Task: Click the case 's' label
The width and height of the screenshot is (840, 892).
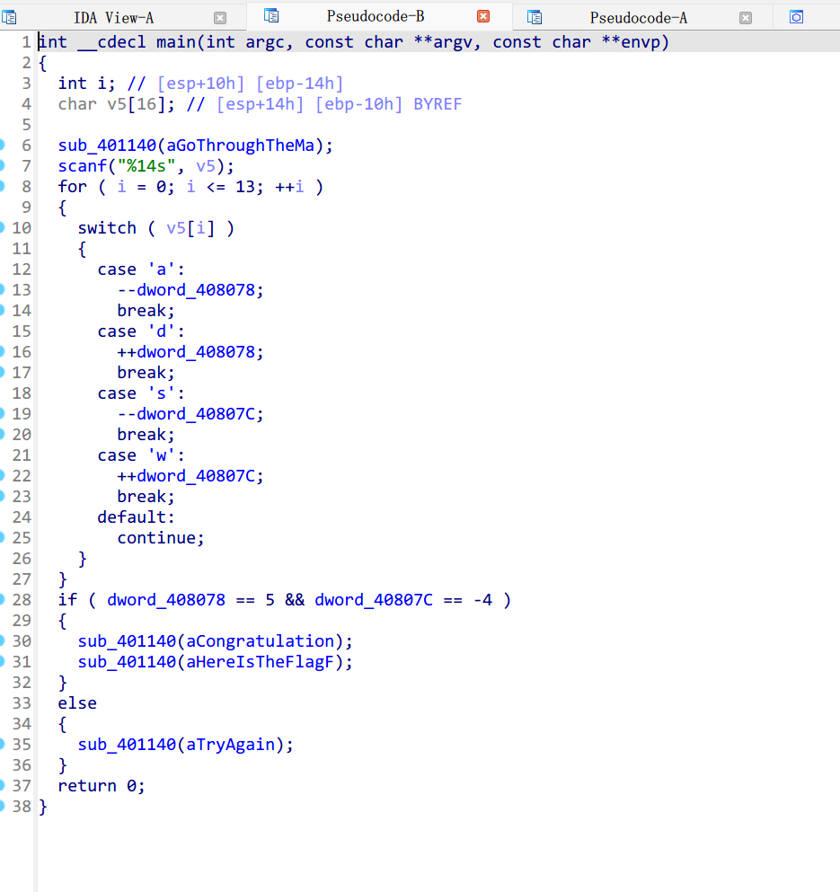Action: point(140,393)
